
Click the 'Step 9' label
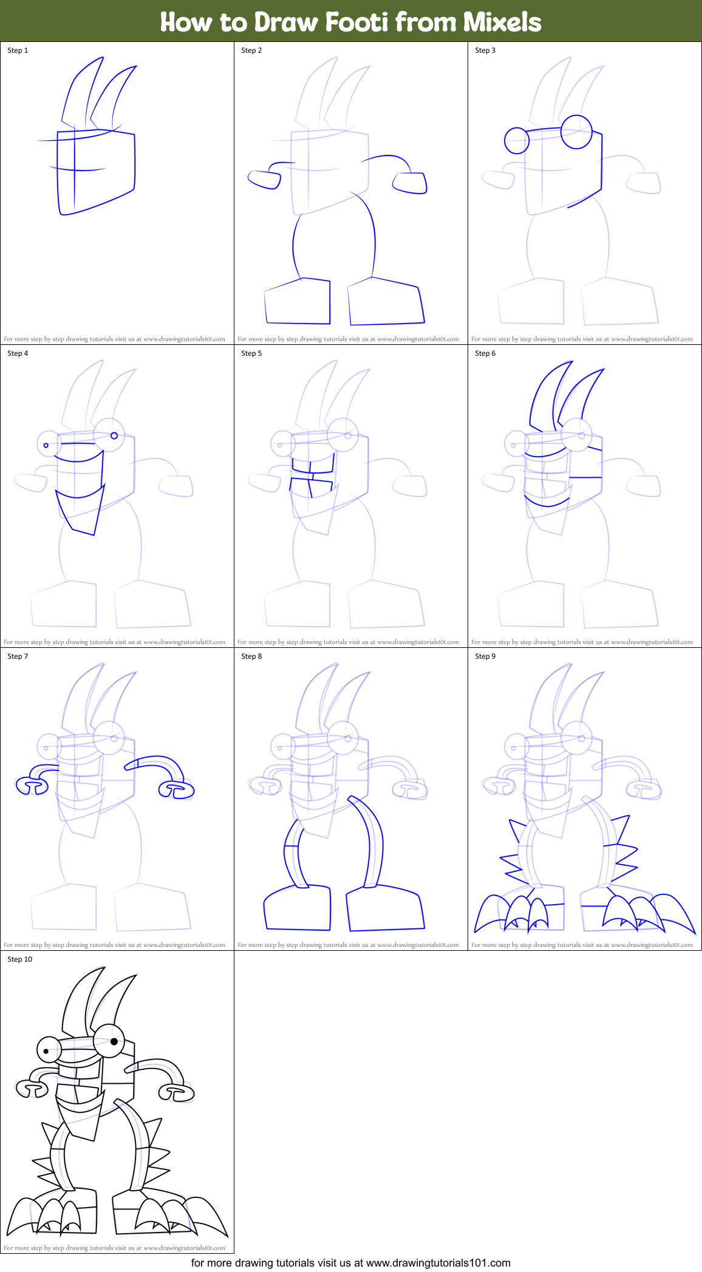(485, 656)
